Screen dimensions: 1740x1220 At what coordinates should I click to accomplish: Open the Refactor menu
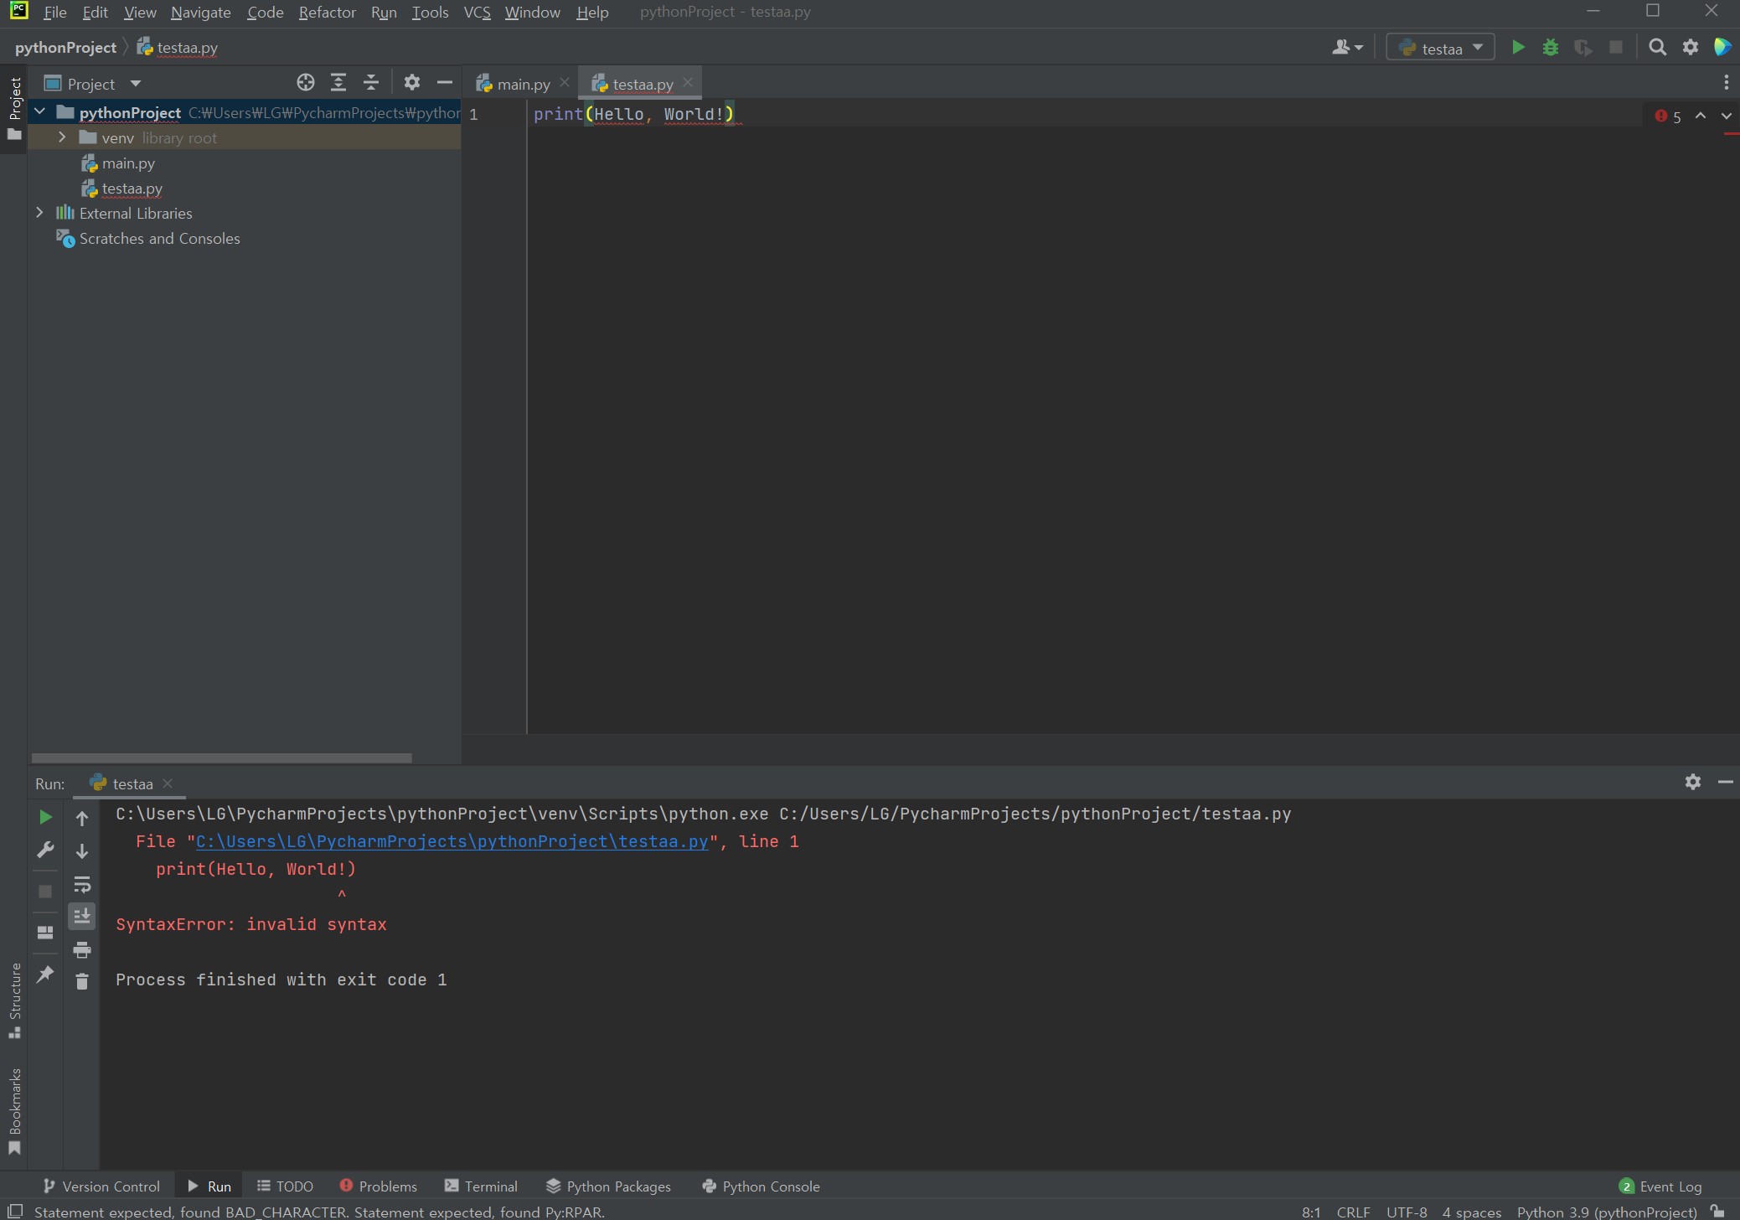tap(327, 13)
